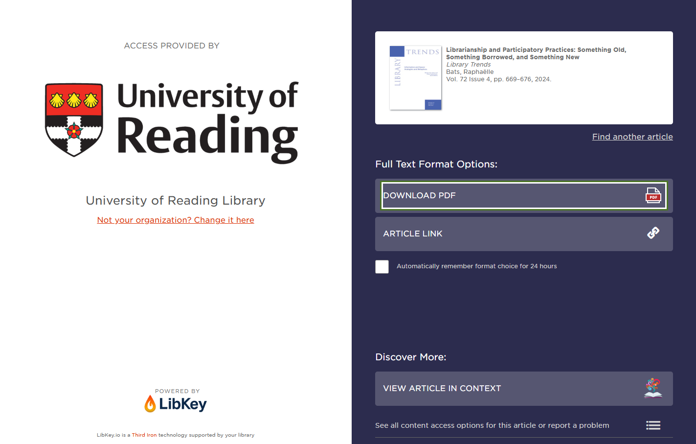
Task: Follow the 'Find another article' link
Action: tap(632, 137)
